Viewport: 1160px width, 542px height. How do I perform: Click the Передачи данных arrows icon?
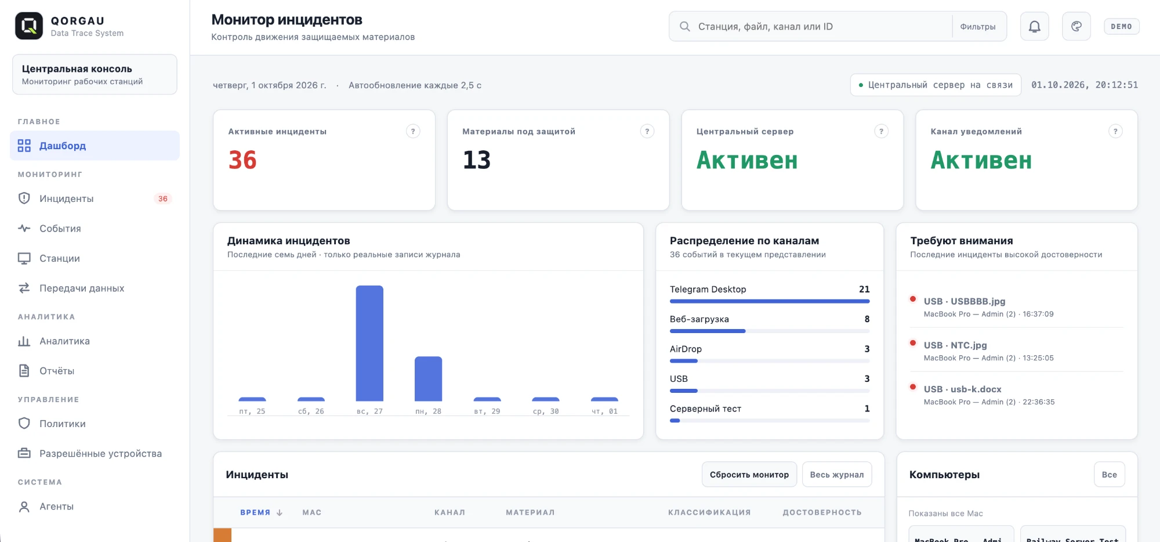pos(24,288)
